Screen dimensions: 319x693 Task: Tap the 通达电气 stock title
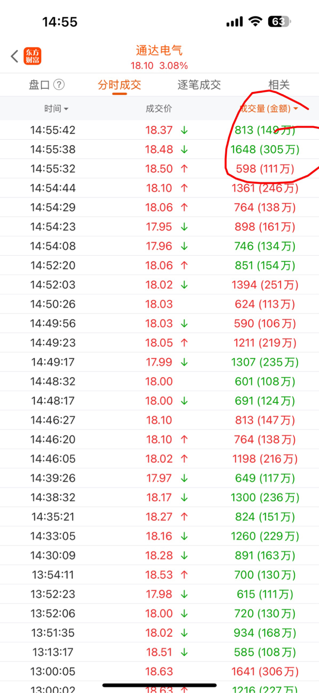point(159,50)
